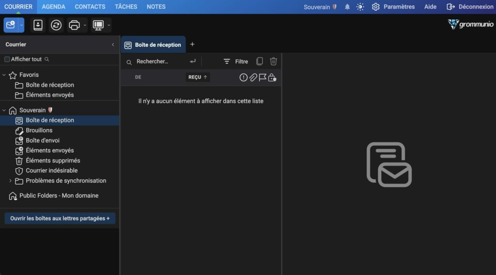Click the Favoris star icon
Viewport: 496px width, 275px height.
pyautogui.click(x=13, y=75)
